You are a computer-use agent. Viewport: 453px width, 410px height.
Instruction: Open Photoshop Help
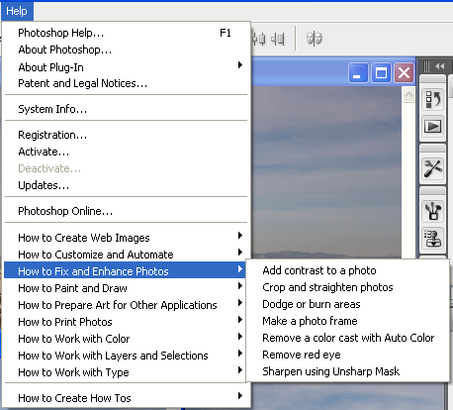[126, 33]
